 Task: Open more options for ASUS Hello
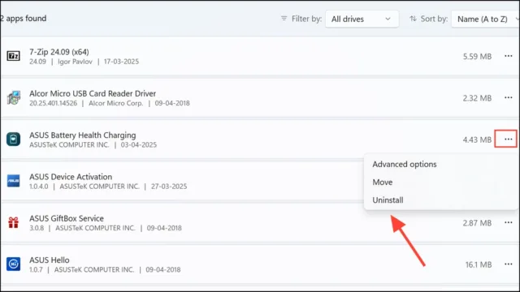pyautogui.click(x=508, y=264)
